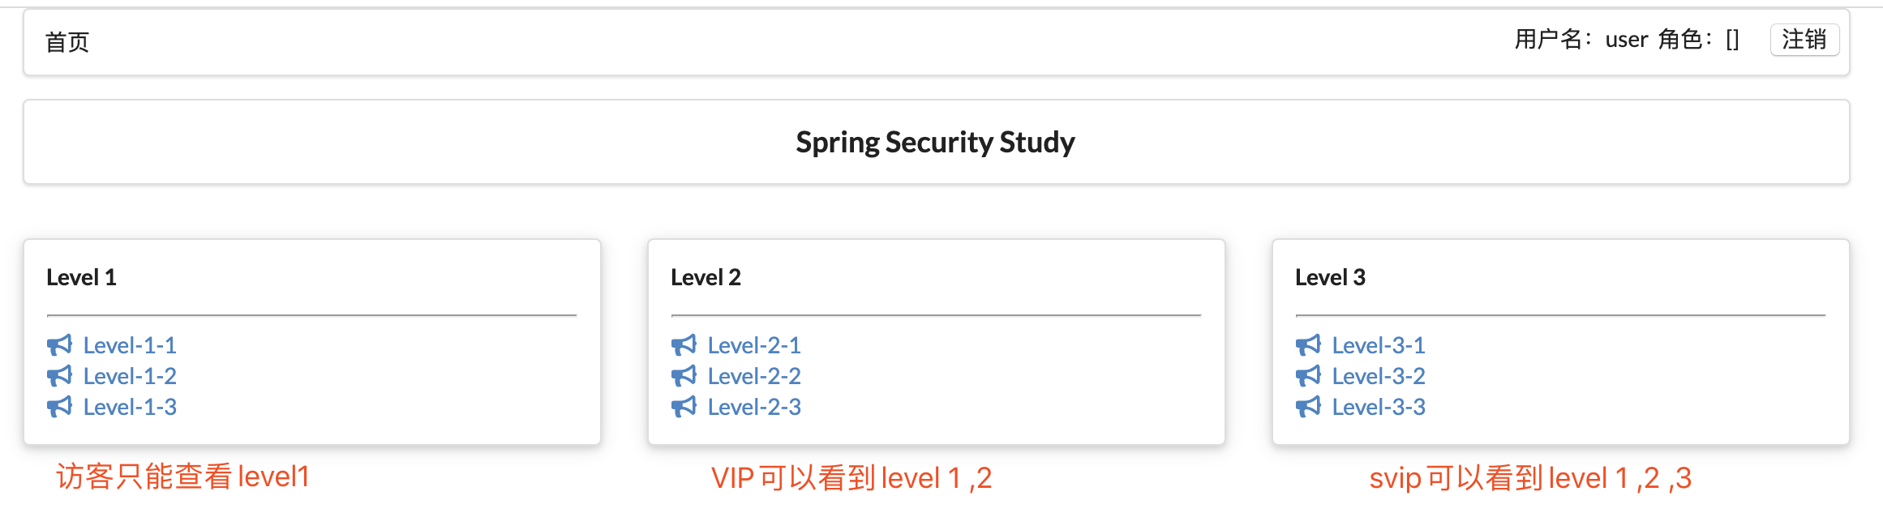Click the Spring Security Study heading
Viewport: 1883px width, 530px height.
pyautogui.click(x=935, y=143)
